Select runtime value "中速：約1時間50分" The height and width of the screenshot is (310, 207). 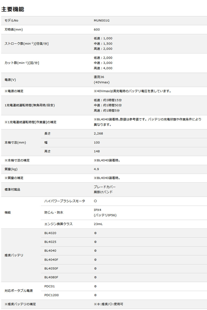[108, 105]
